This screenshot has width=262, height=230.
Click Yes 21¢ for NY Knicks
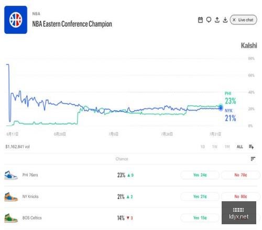[200, 197]
